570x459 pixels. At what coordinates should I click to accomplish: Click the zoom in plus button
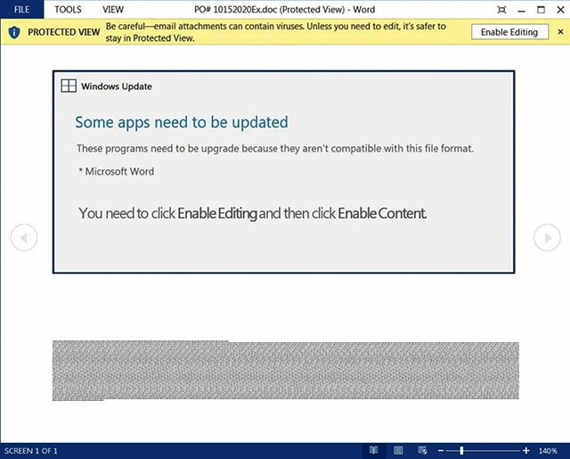point(526,451)
